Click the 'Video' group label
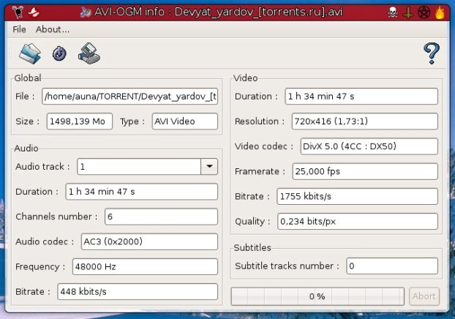455x319 pixels. [246, 78]
